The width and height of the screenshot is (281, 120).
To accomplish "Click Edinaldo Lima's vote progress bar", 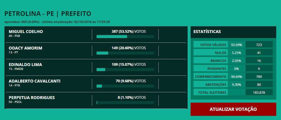I will (125, 70).
